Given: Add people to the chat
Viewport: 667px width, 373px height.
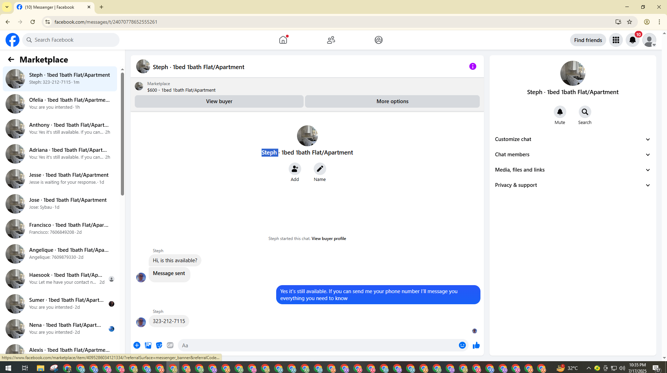Looking at the screenshot, I should tap(295, 169).
